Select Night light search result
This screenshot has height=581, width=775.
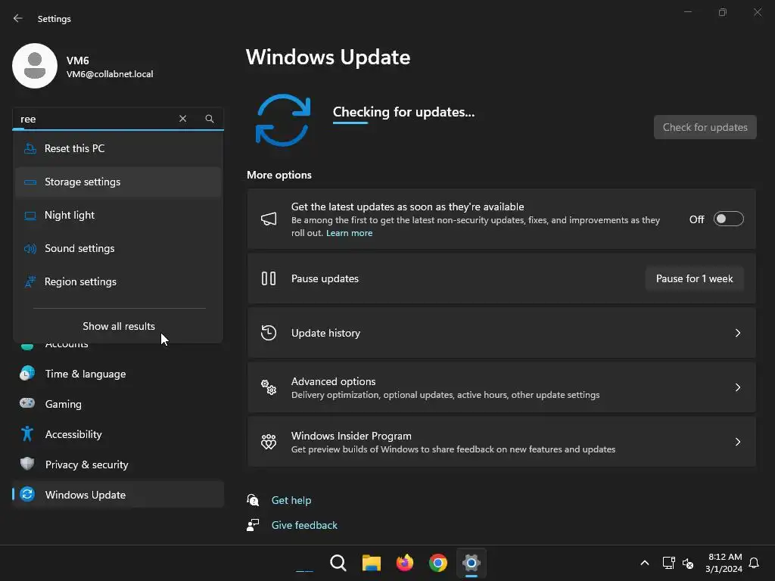pos(118,216)
